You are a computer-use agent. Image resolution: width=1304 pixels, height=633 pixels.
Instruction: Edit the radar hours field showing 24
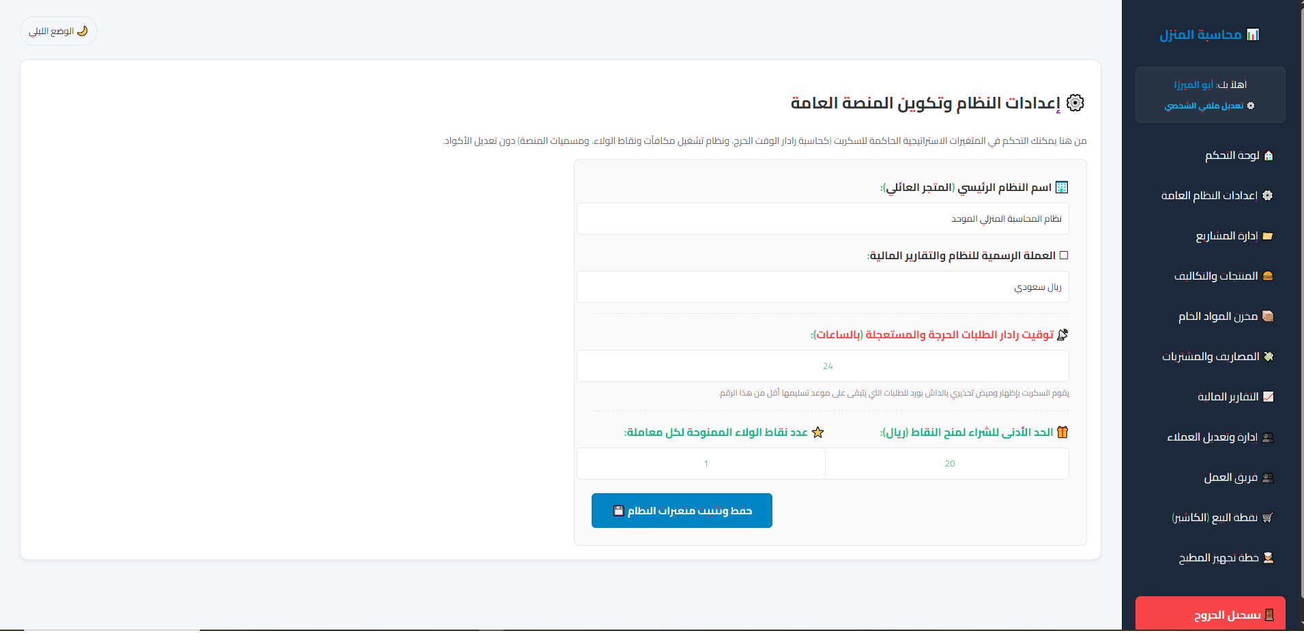click(823, 366)
